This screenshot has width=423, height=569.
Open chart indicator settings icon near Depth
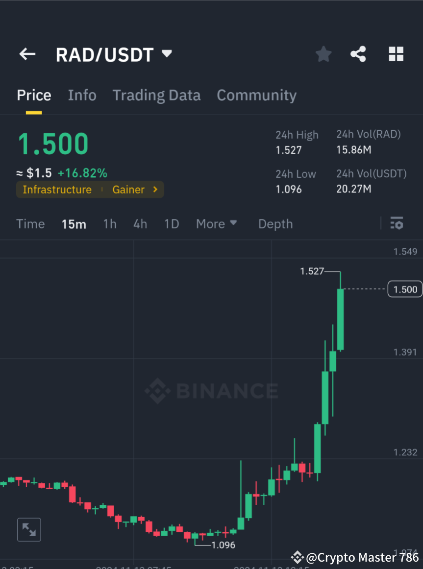coord(397,223)
